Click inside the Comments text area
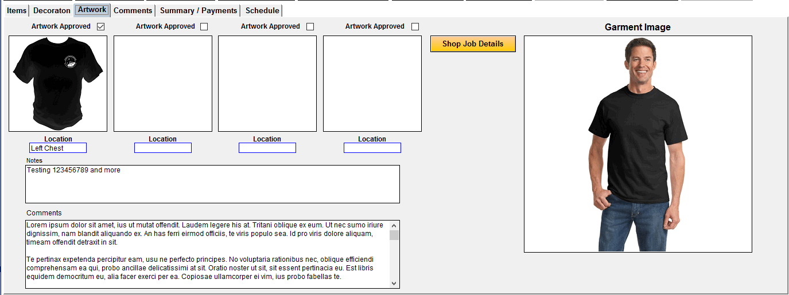 coord(207,254)
